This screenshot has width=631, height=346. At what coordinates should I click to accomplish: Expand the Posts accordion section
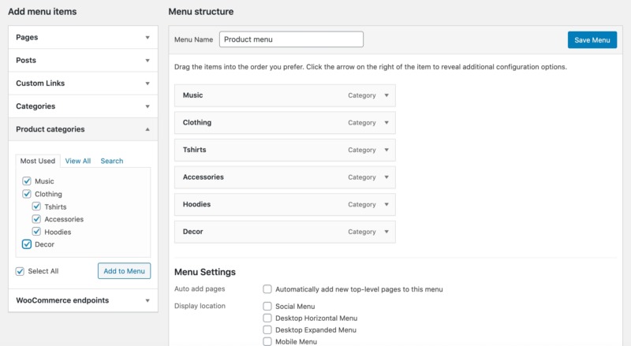147,60
